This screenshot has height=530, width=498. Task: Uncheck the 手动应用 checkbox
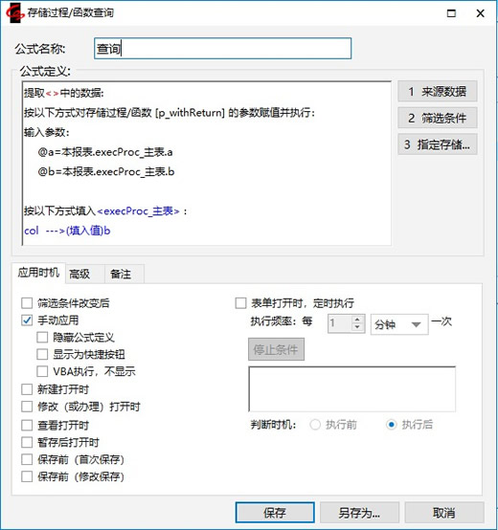27,320
